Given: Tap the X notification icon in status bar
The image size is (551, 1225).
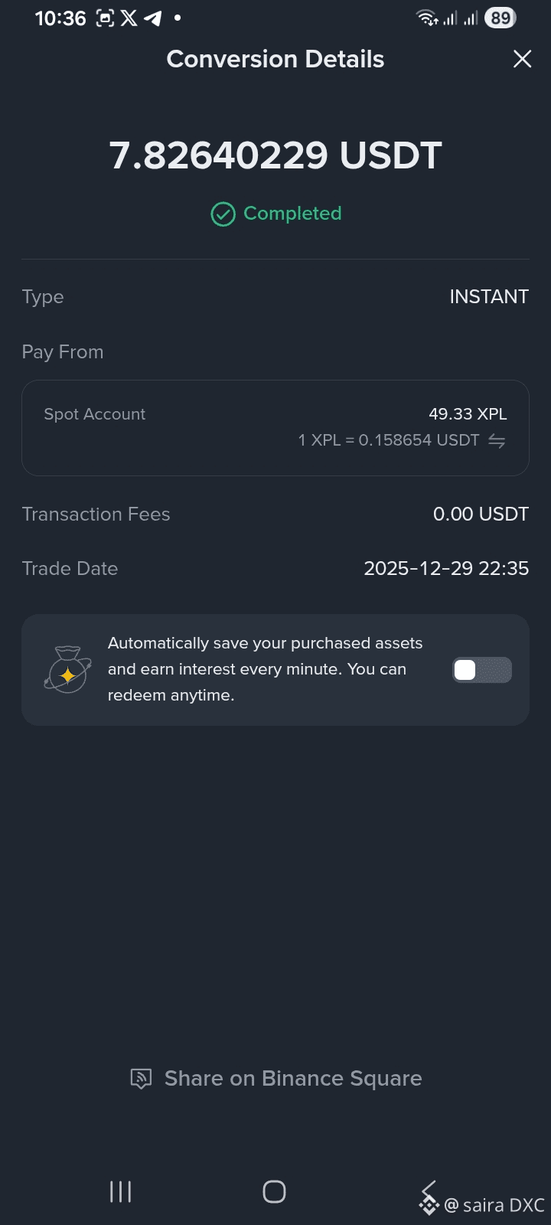Looking at the screenshot, I should (129, 18).
